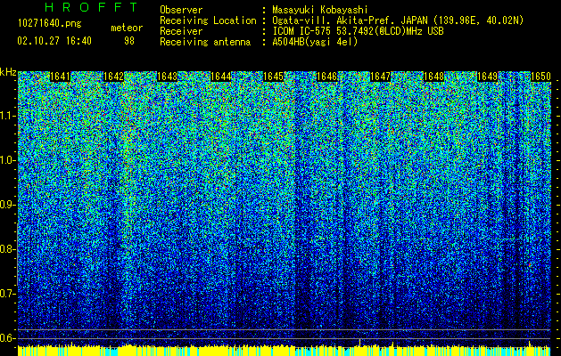Screen dimensions: 561x356
Task: Click the 1.0 frequency axis label
Action: pos(8,160)
